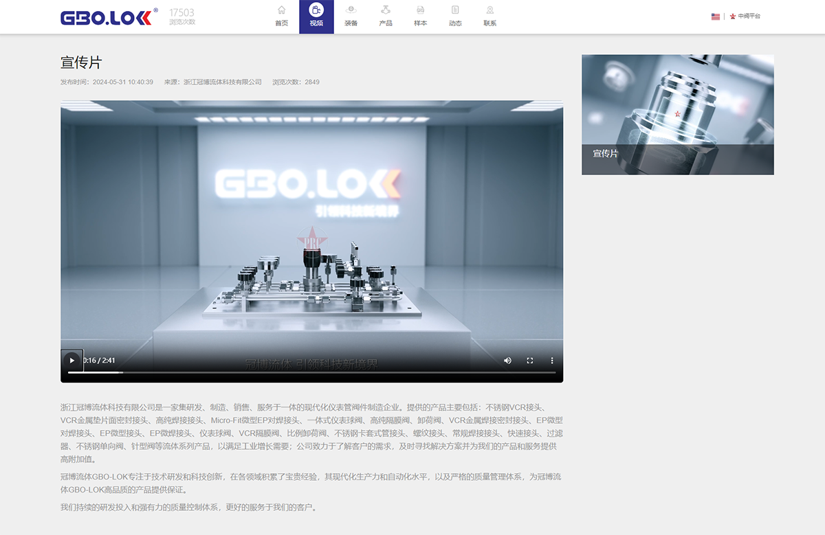Open the 中阀平台 platform link
This screenshot has width=825, height=535.
tap(749, 16)
